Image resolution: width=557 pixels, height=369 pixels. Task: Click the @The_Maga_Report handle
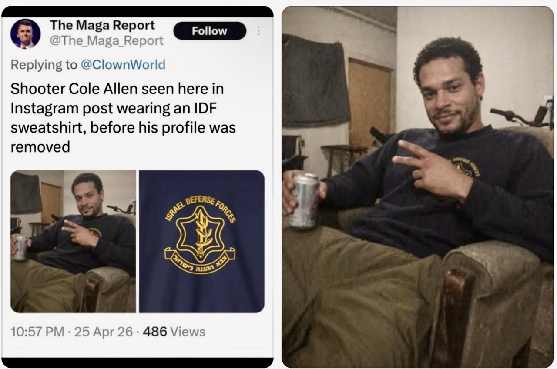(107, 40)
